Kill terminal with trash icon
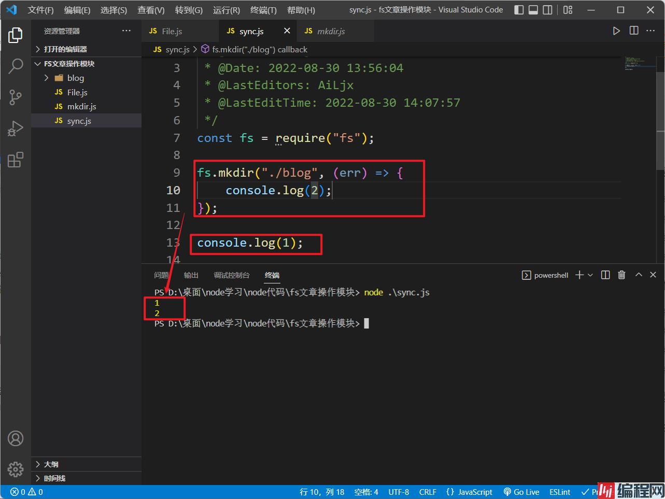The image size is (665, 499). click(622, 275)
